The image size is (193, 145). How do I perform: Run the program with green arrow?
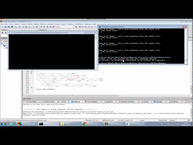pos(44,27)
